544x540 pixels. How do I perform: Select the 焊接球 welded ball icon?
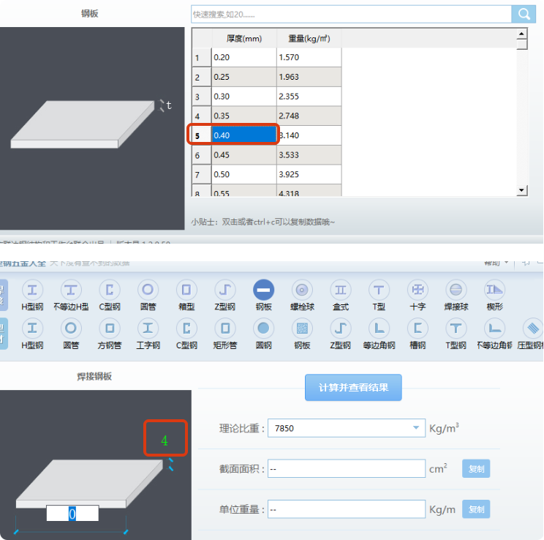pyautogui.click(x=456, y=290)
